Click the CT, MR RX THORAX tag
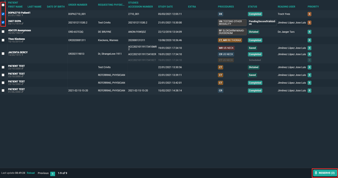The width and height of the screenshot is (338, 178). click(x=230, y=41)
